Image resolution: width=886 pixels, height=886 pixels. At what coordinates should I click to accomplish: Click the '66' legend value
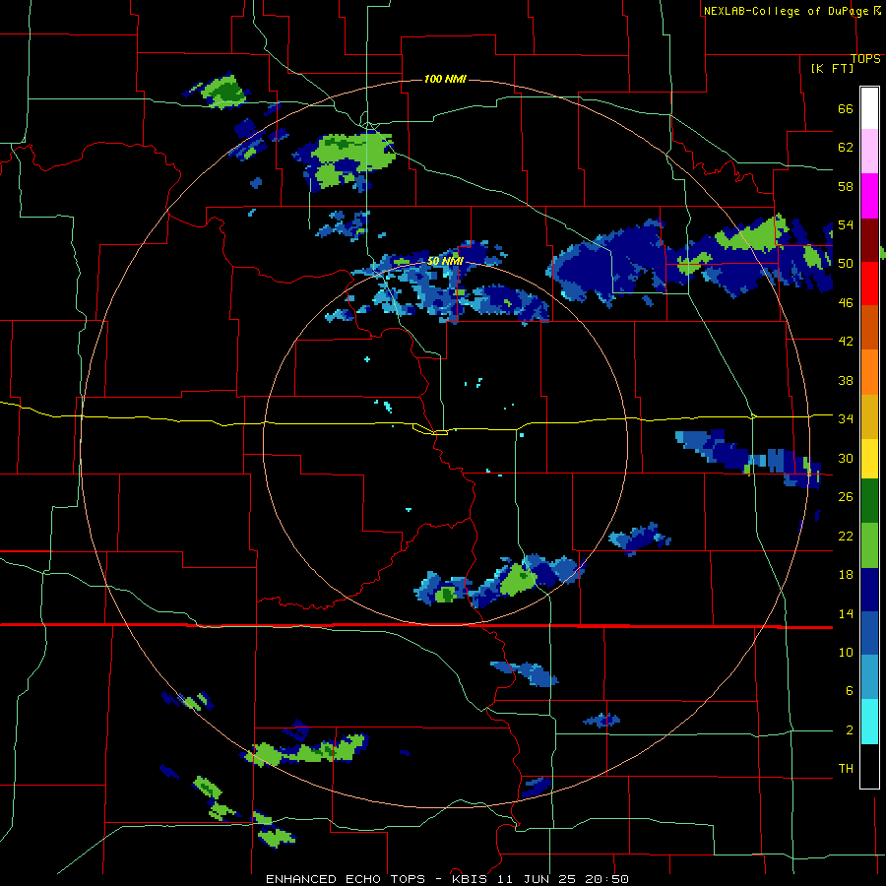846,108
